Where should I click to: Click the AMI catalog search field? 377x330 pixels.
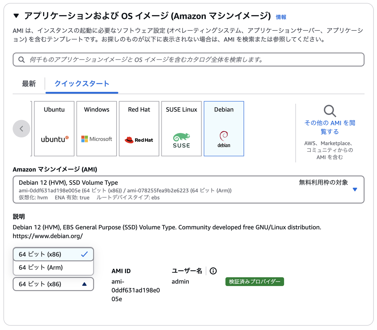[x=188, y=59]
